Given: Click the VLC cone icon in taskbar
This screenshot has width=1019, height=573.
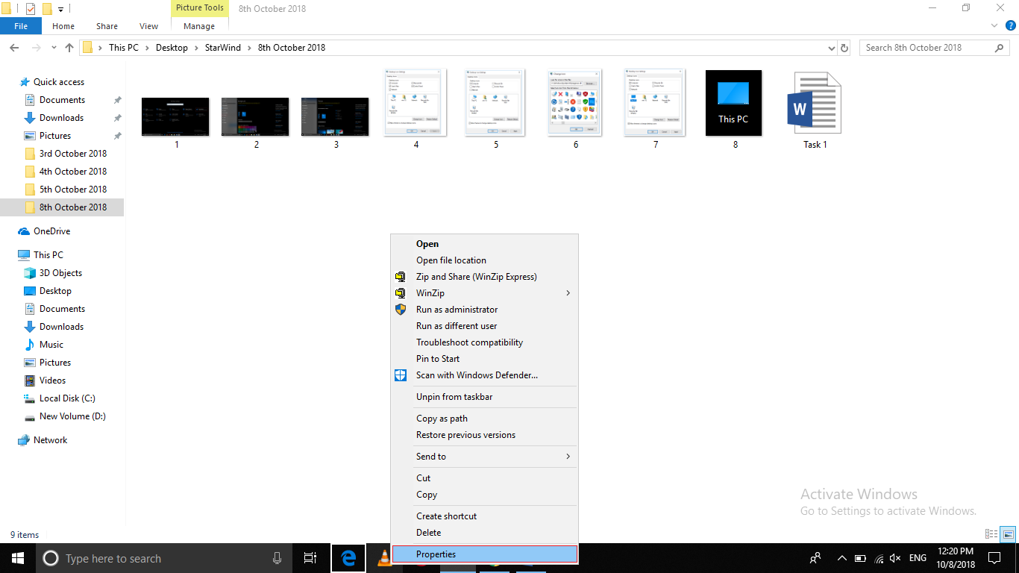Looking at the screenshot, I should pyautogui.click(x=384, y=557).
